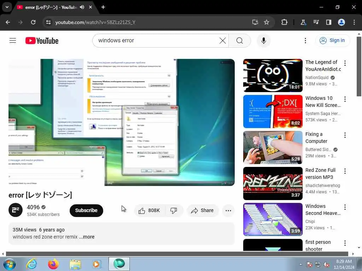Mute the tab via speaker icon
The image size is (362, 271).
tap(82, 7)
